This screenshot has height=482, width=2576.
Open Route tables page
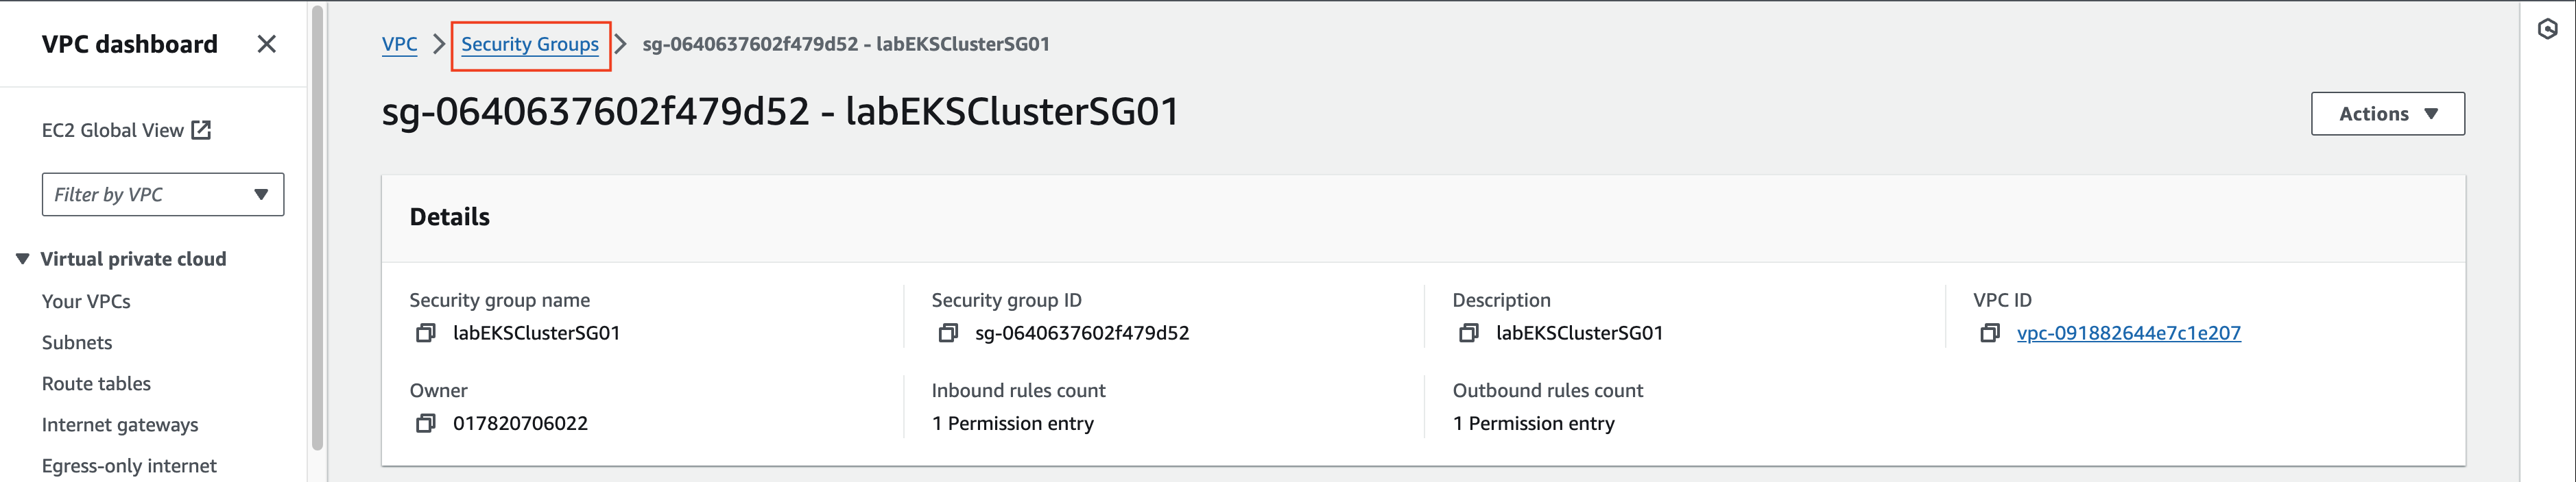[x=96, y=384]
